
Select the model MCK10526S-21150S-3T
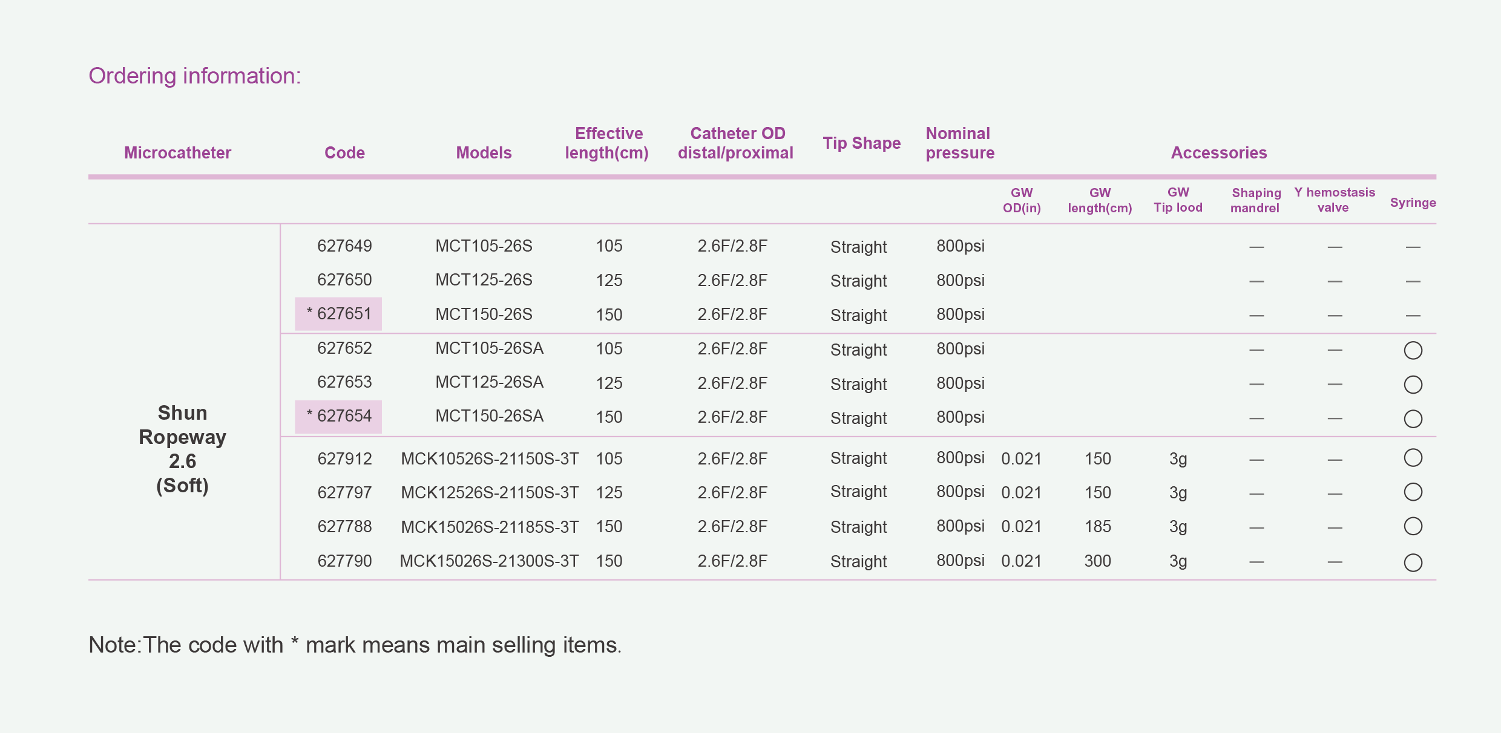tap(489, 459)
